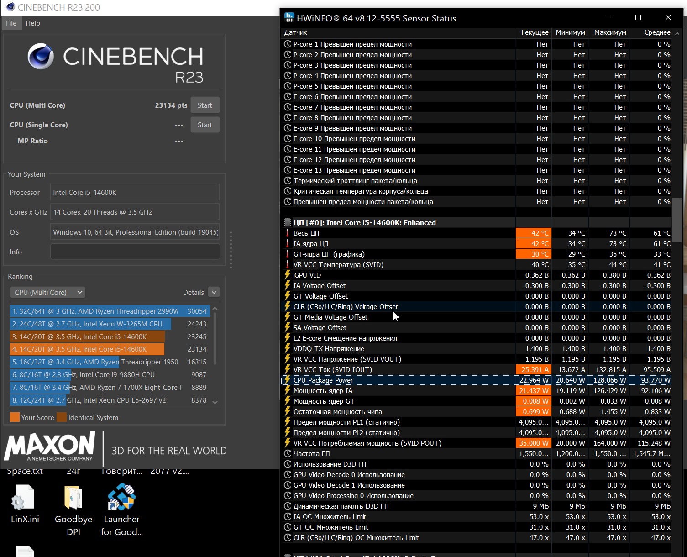Click the lightning icon beside CPU Package Power
687x557 pixels.
[x=288, y=380]
